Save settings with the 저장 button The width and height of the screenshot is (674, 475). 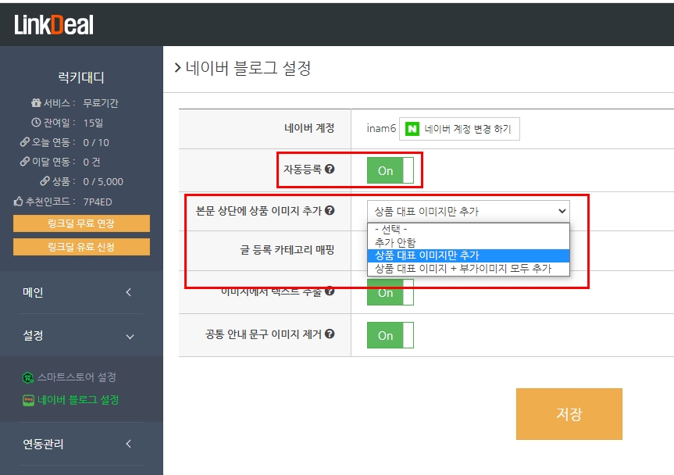569,413
